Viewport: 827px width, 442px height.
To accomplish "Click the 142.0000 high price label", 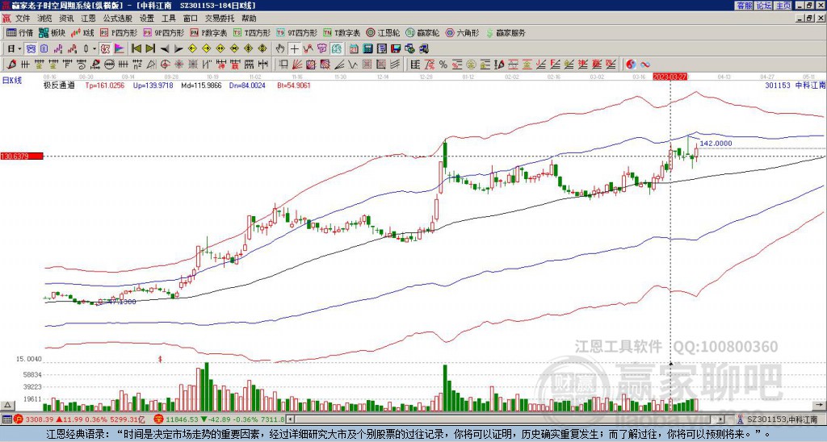I will 716,144.
